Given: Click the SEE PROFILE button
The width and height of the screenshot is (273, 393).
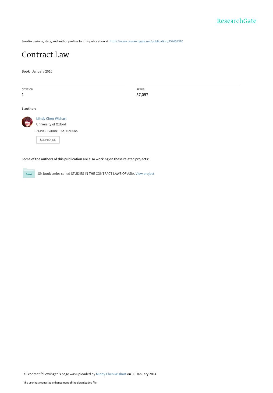Looking at the screenshot, I should click(x=48, y=140).
